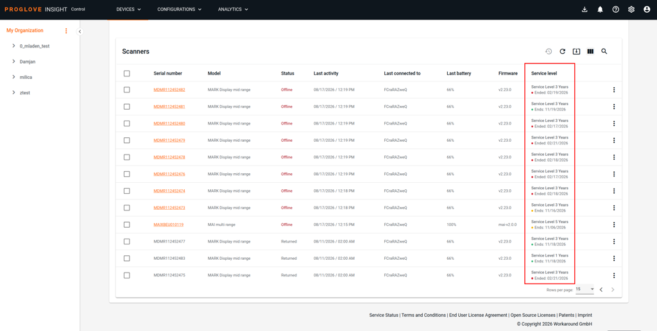This screenshot has width=657, height=331.
Task: Open the Terms and Conditions footer link
Action: 423,315
